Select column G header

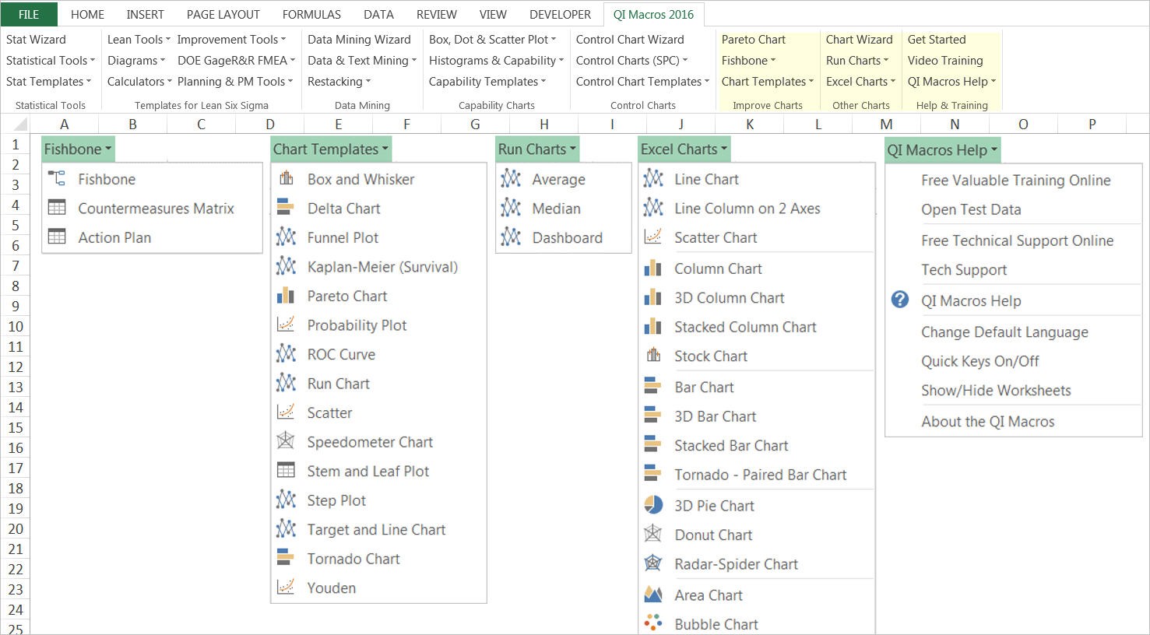475,125
